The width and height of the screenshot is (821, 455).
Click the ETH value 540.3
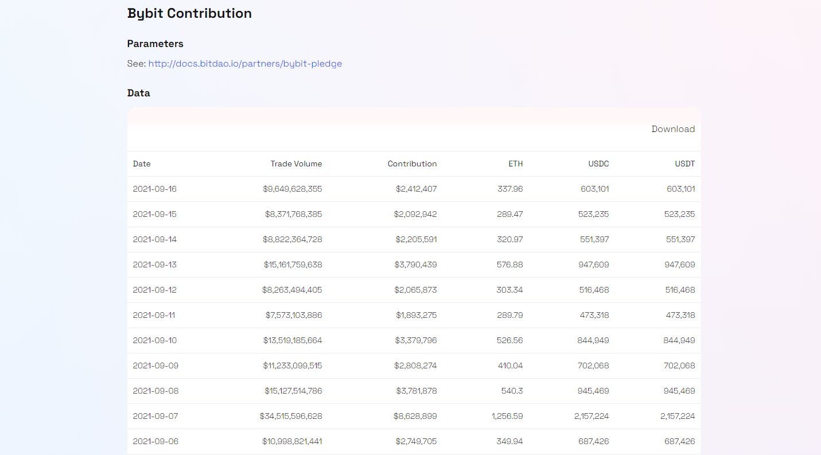pos(511,391)
